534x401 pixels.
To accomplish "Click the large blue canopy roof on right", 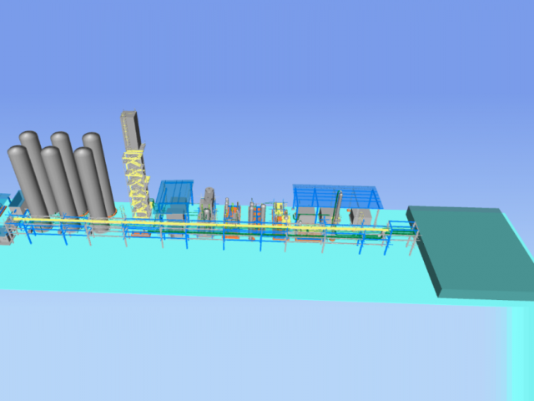I will (337, 196).
